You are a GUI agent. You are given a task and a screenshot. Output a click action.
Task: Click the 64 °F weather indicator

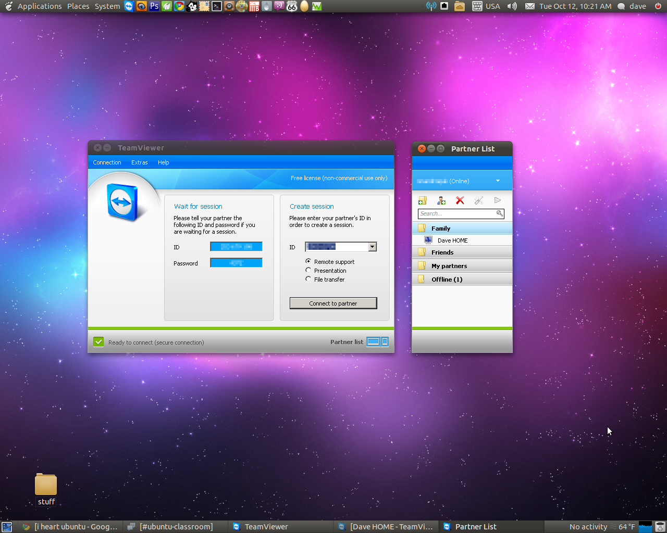(x=623, y=527)
